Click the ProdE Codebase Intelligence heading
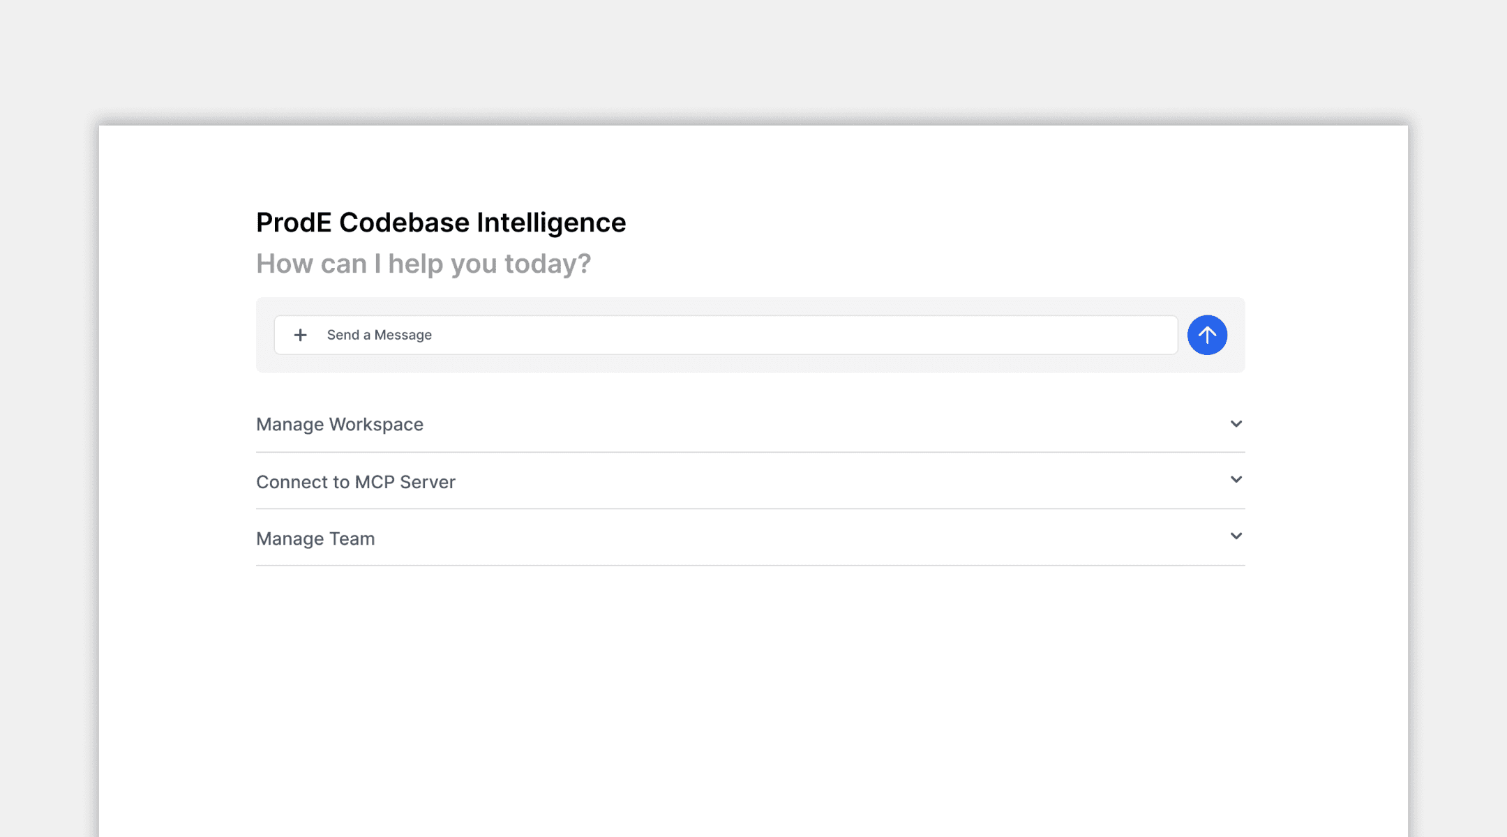 pos(441,223)
